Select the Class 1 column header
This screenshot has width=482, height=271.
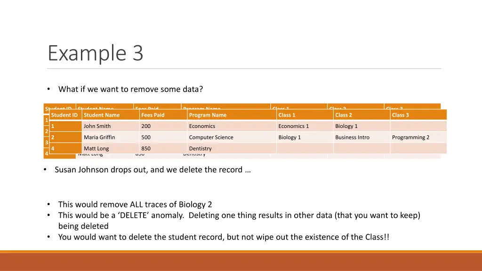point(305,115)
